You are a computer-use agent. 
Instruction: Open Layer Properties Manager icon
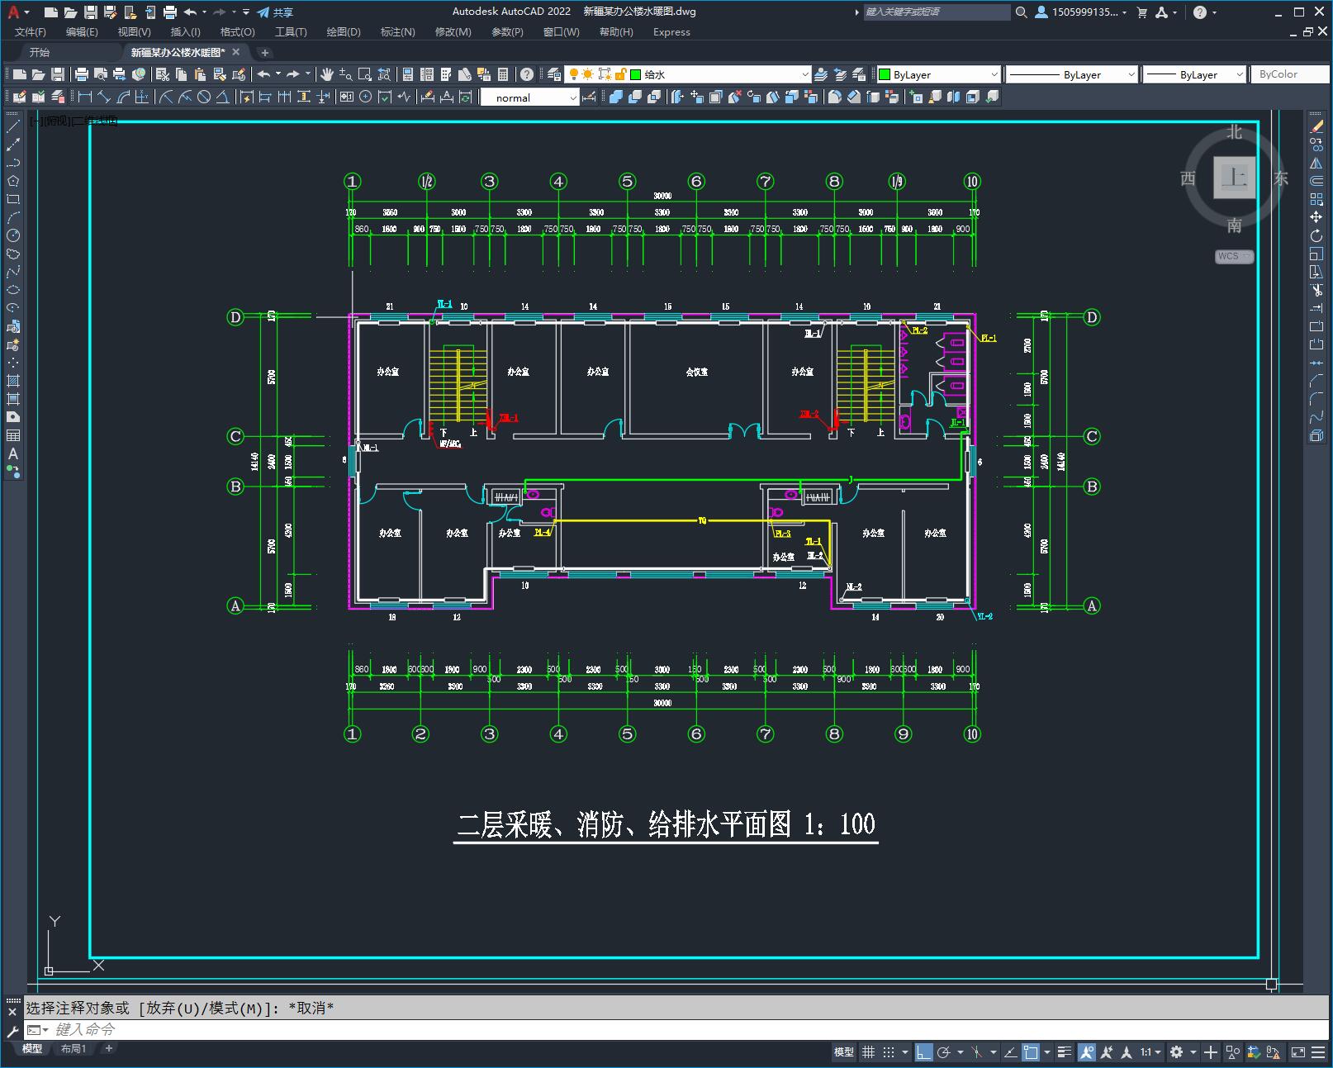(x=554, y=74)
